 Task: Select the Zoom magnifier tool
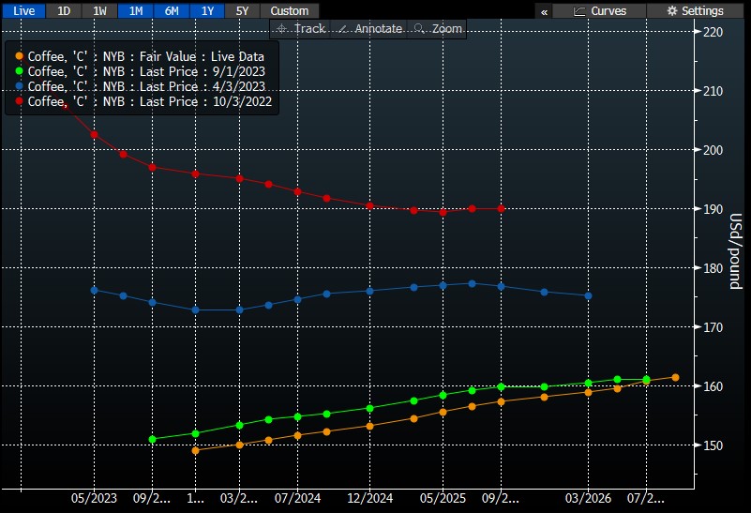point(438,29)
